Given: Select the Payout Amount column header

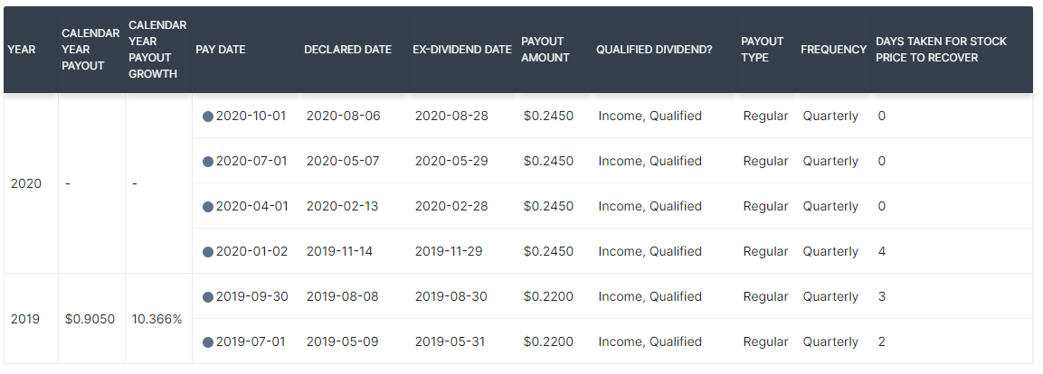Looking at the screenshot, I should [x=545, y=49].
